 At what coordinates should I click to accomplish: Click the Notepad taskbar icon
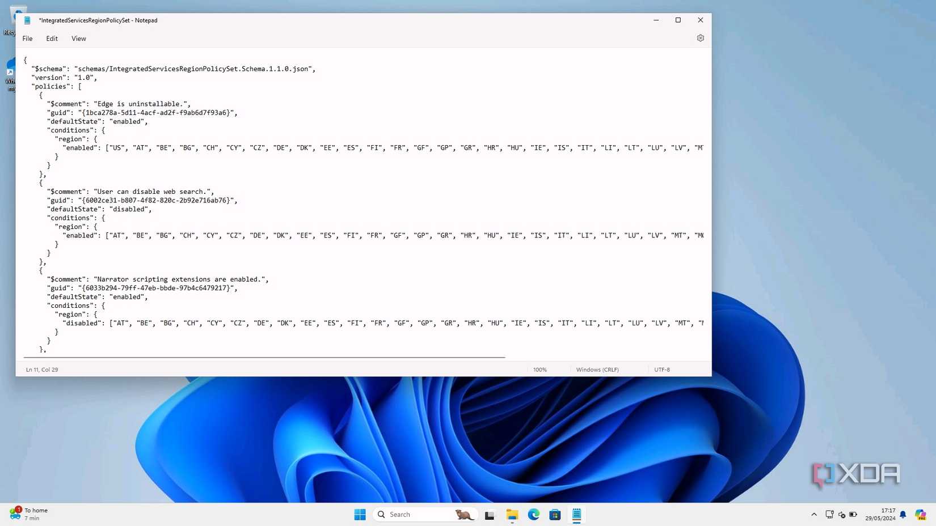(577, 515)
